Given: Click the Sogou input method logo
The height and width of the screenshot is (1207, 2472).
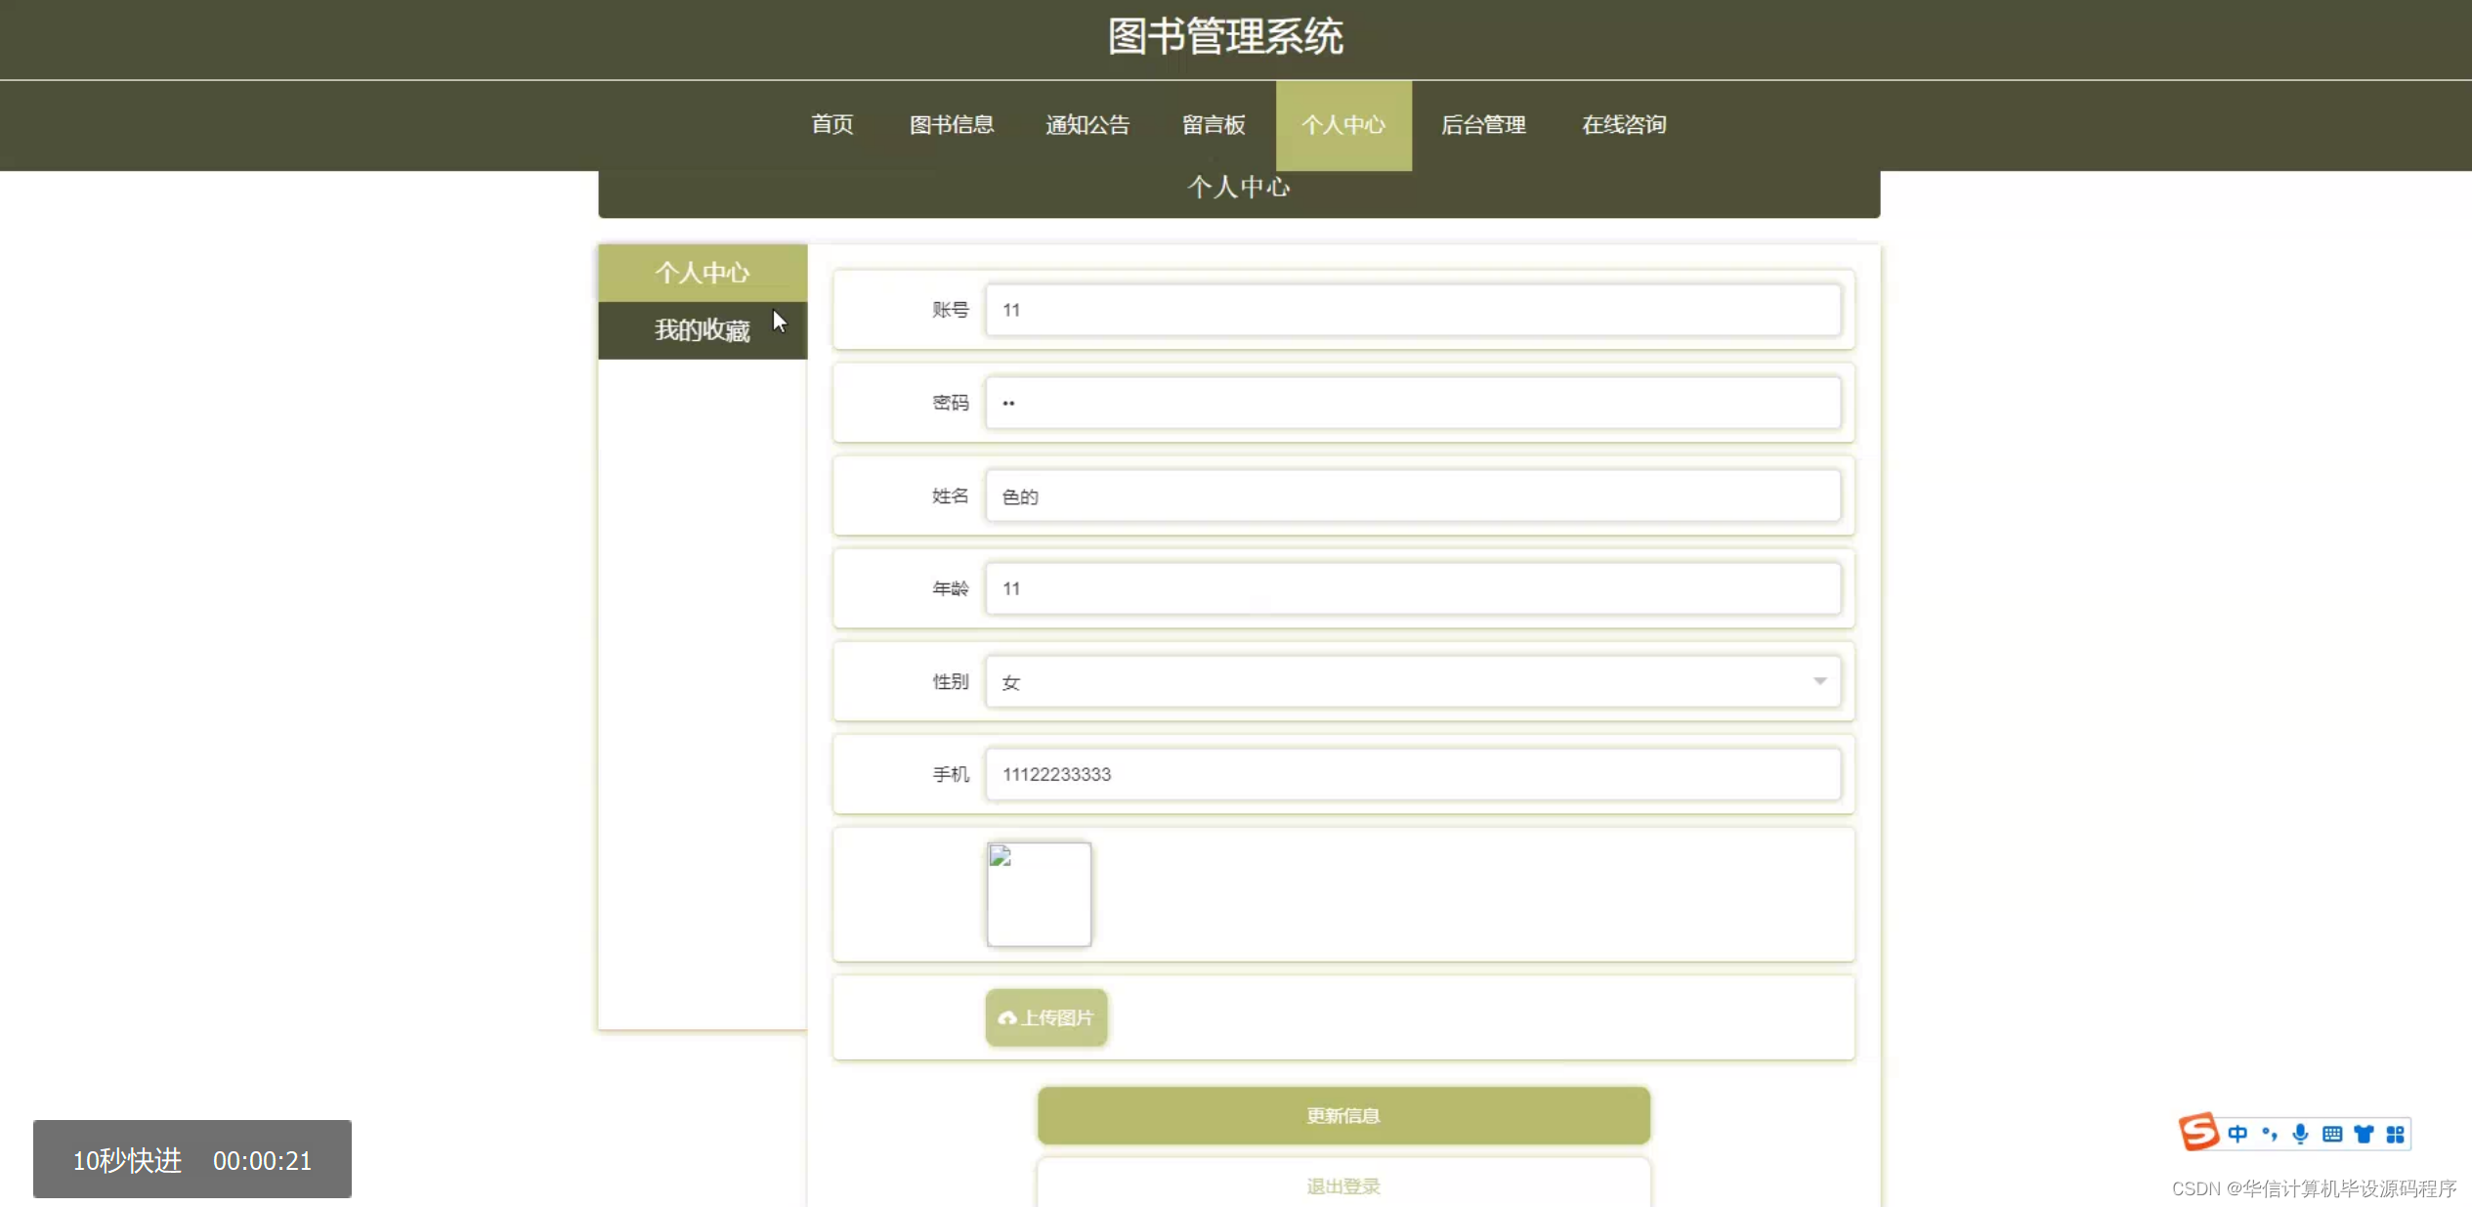Looking at the screenshot, I should [x=2198, y=1132].
